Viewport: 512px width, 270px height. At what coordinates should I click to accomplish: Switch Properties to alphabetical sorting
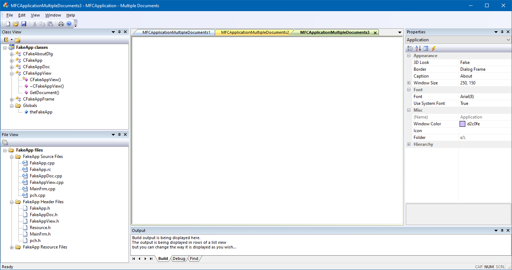418,48
